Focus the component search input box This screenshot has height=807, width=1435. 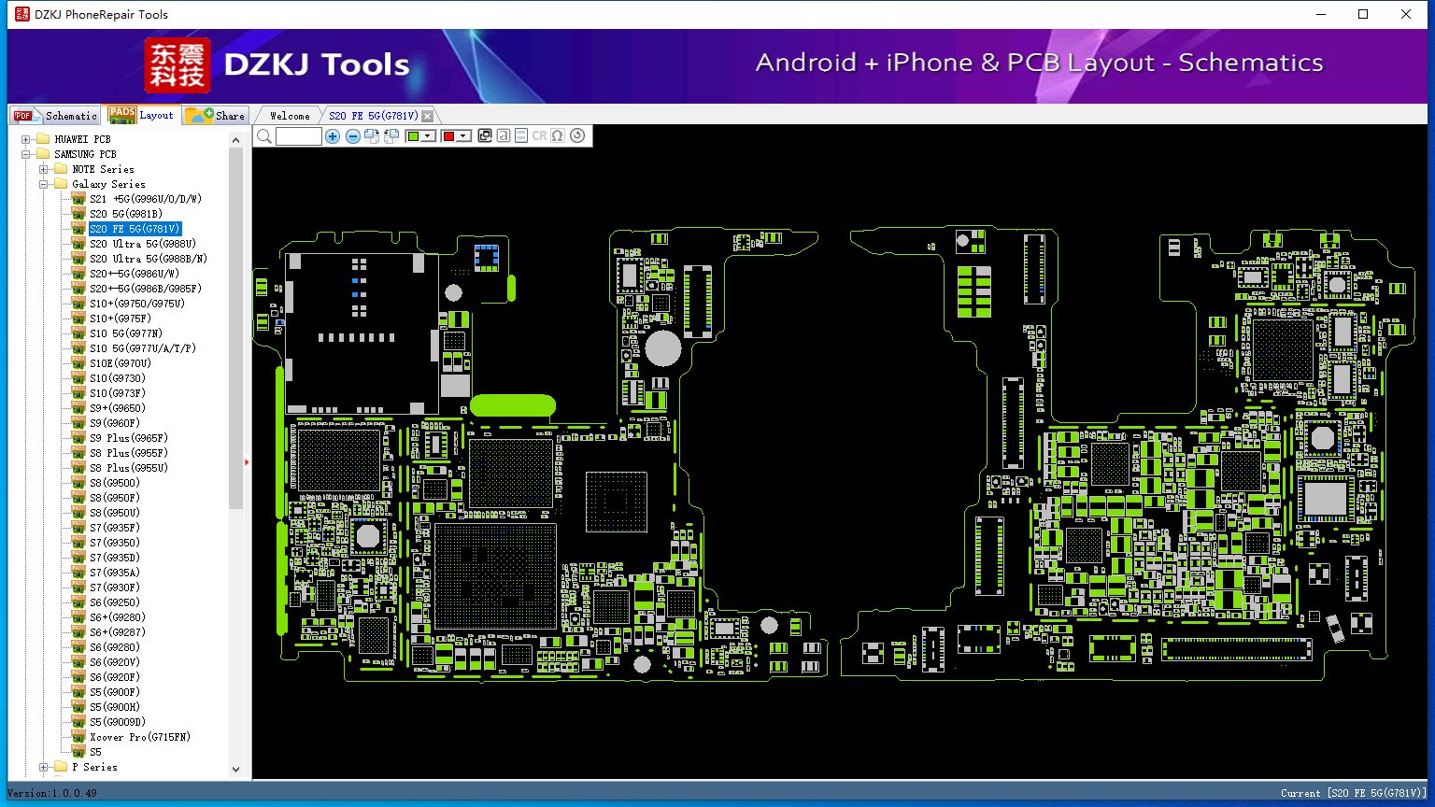pos(299,136)
